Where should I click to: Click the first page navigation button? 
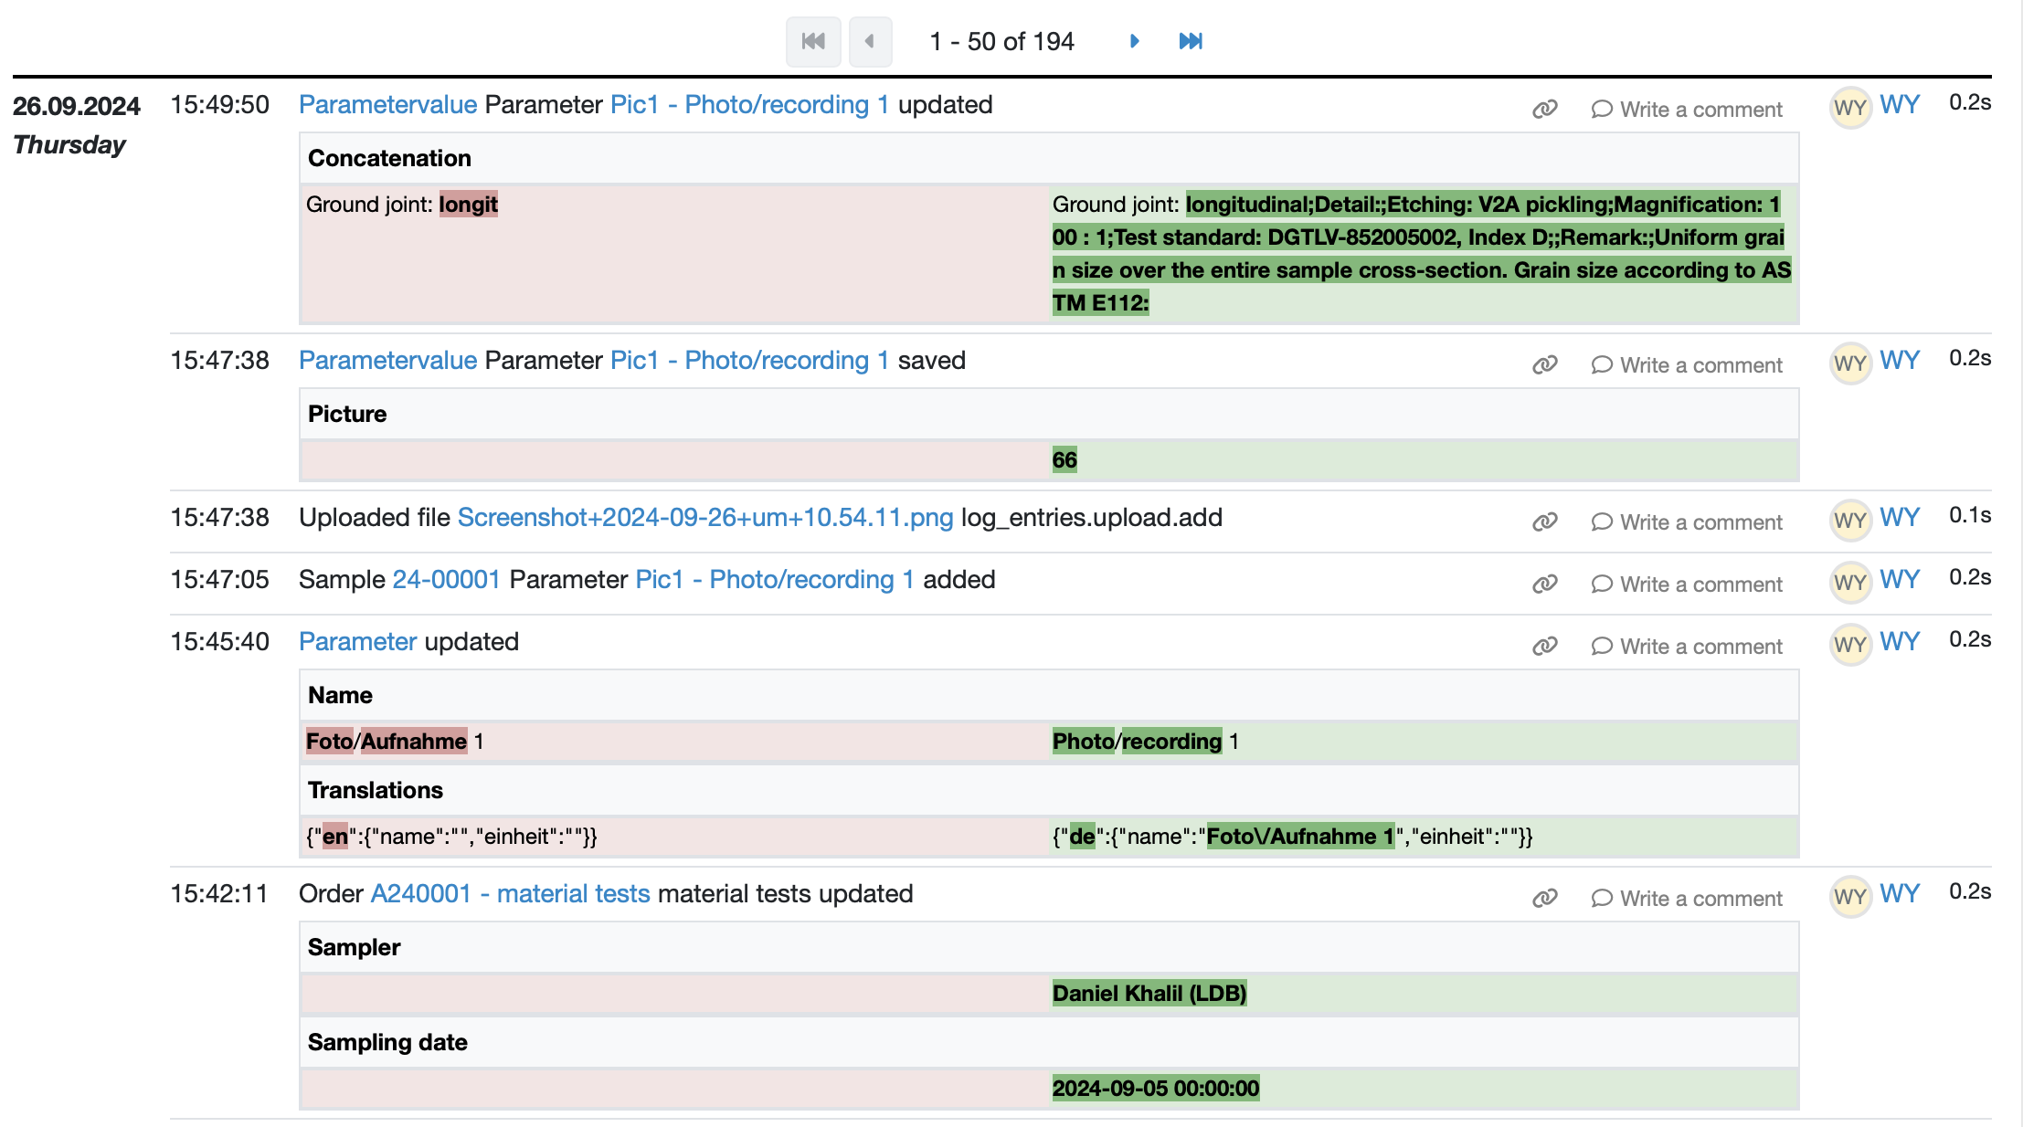coord(812,41)
